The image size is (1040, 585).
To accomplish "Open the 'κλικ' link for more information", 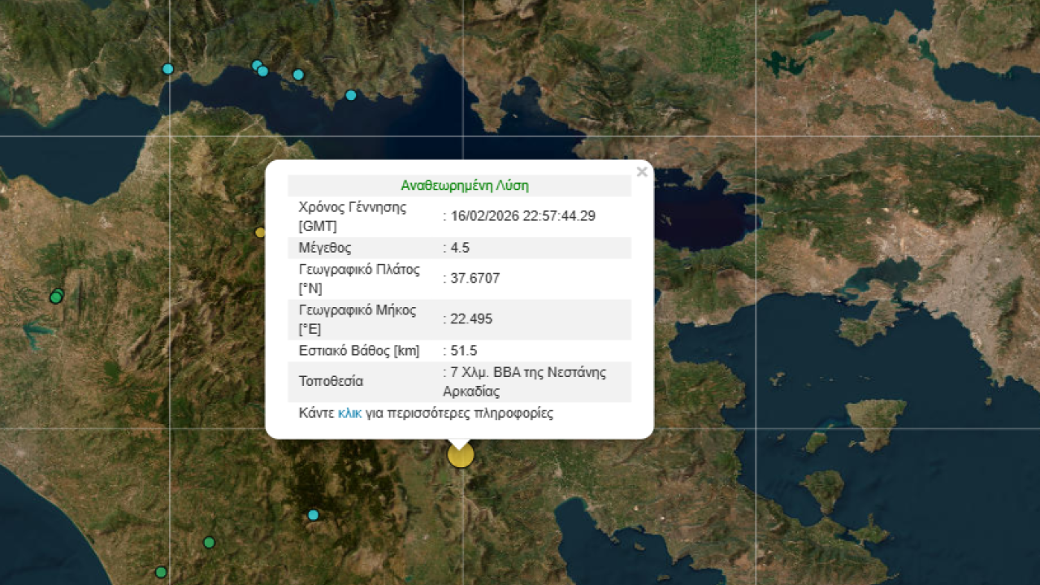I will [x=349, y=413].
